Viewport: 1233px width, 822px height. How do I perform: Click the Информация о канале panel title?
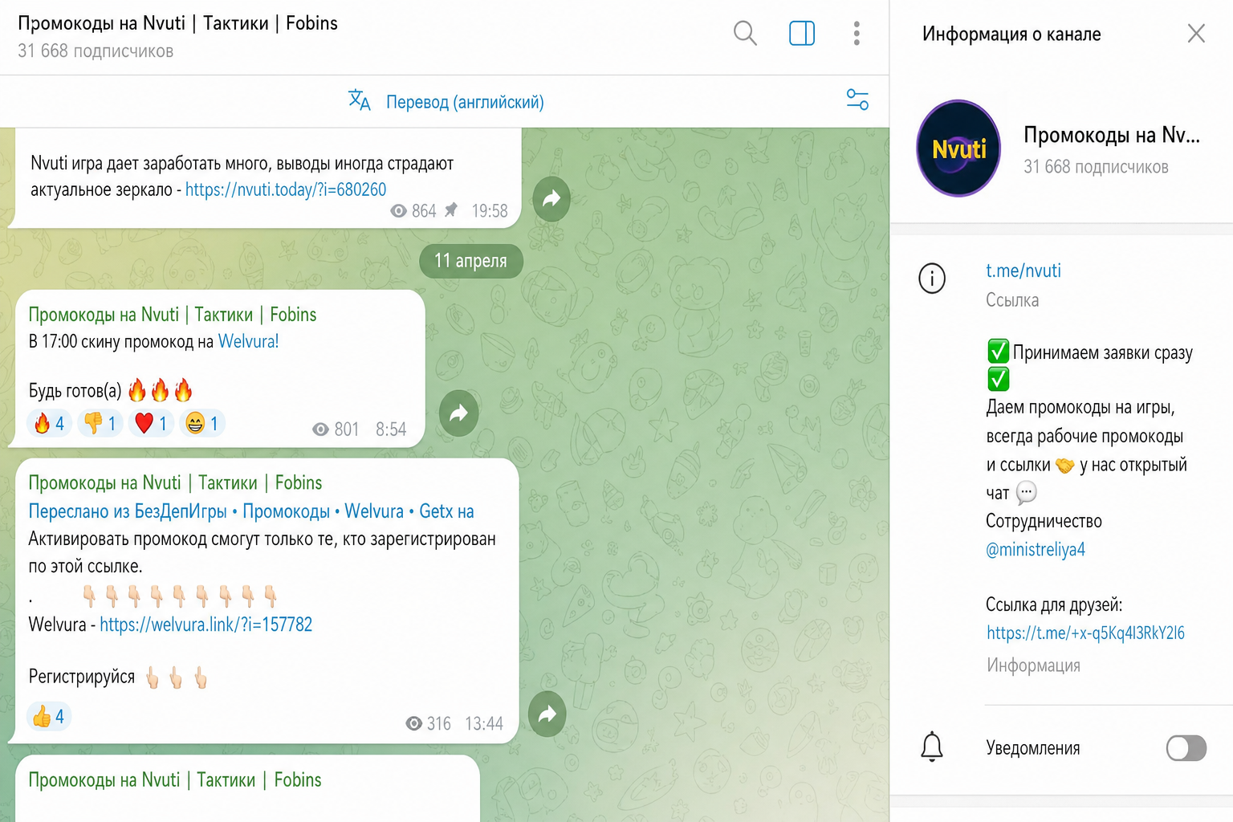point(1011,34)
